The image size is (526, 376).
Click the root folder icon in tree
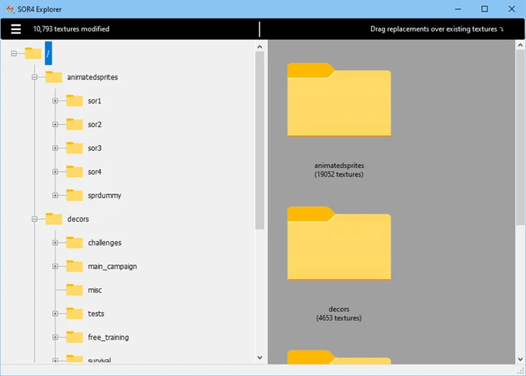[33, 53]
